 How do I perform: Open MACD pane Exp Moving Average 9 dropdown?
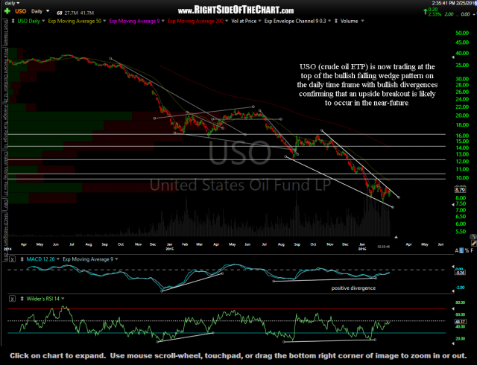pyautogui.click(x=116, y=259)
